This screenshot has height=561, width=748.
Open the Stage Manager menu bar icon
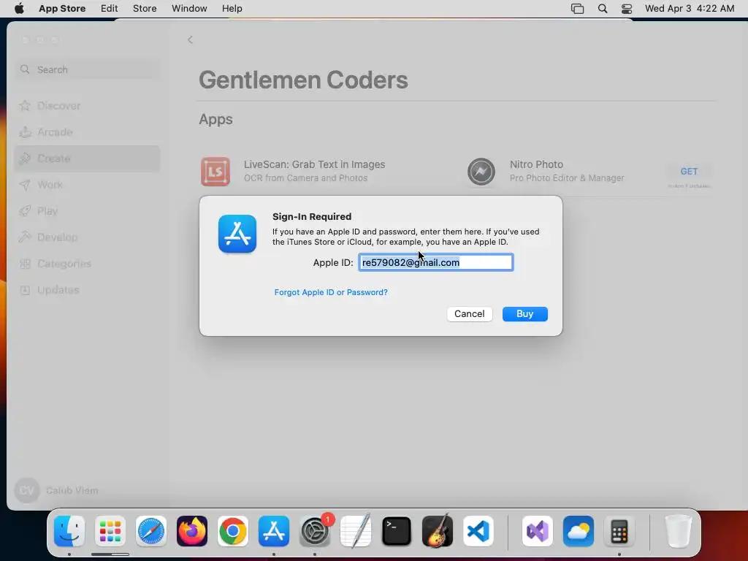point(577,9)
